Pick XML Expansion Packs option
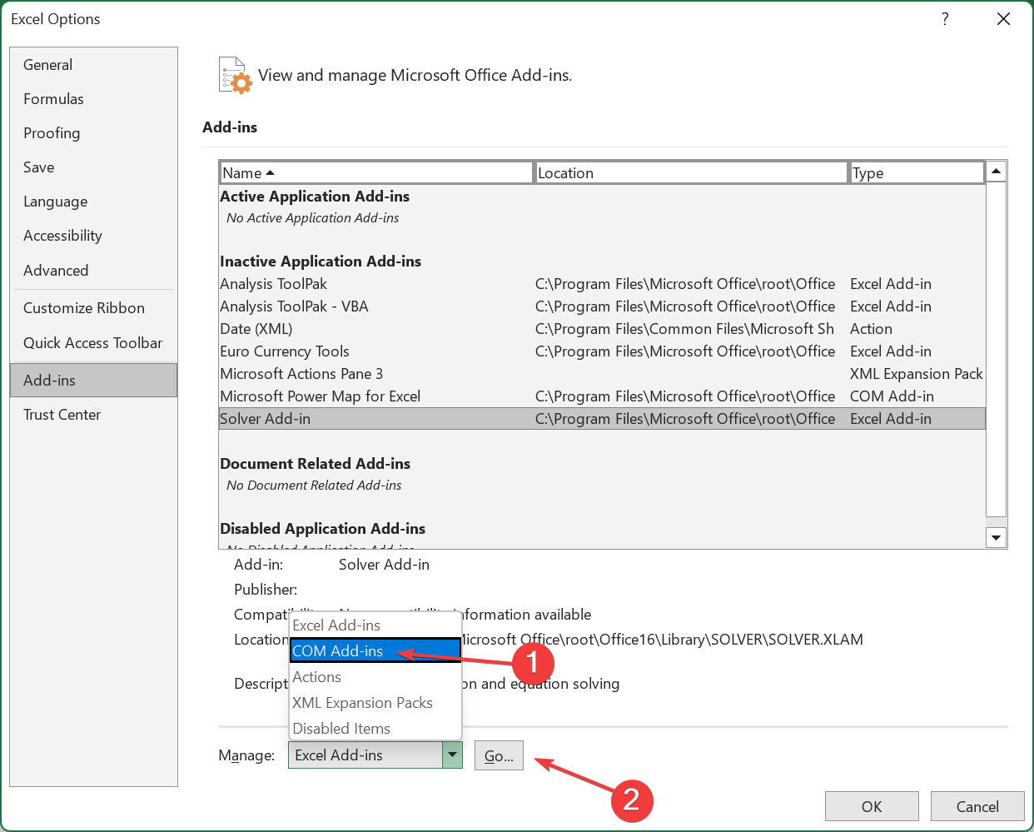 pyautogui.click(x=362, y=703)
